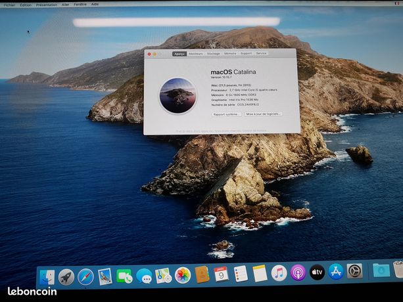Click the Mémoire 8 Go line
The height and width of the screenshot is (302, 403).
[233, 95]
